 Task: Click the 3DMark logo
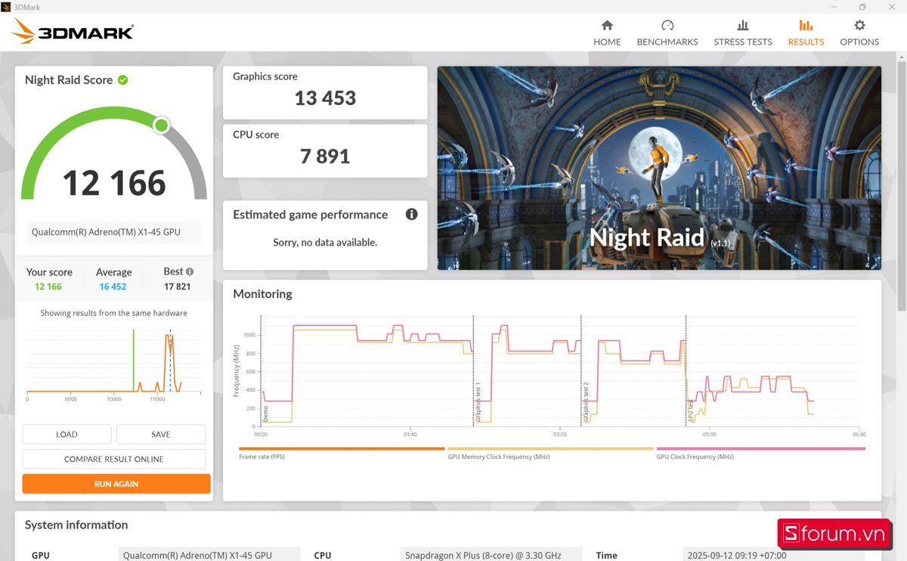(x=73, y=32)
